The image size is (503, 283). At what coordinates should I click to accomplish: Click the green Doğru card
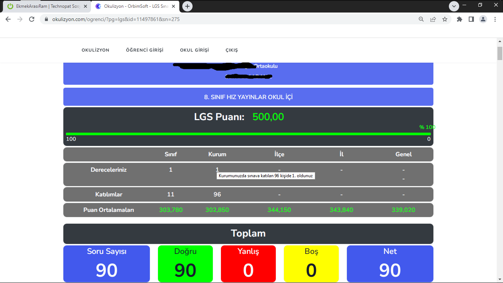click(x=185, y=264)
